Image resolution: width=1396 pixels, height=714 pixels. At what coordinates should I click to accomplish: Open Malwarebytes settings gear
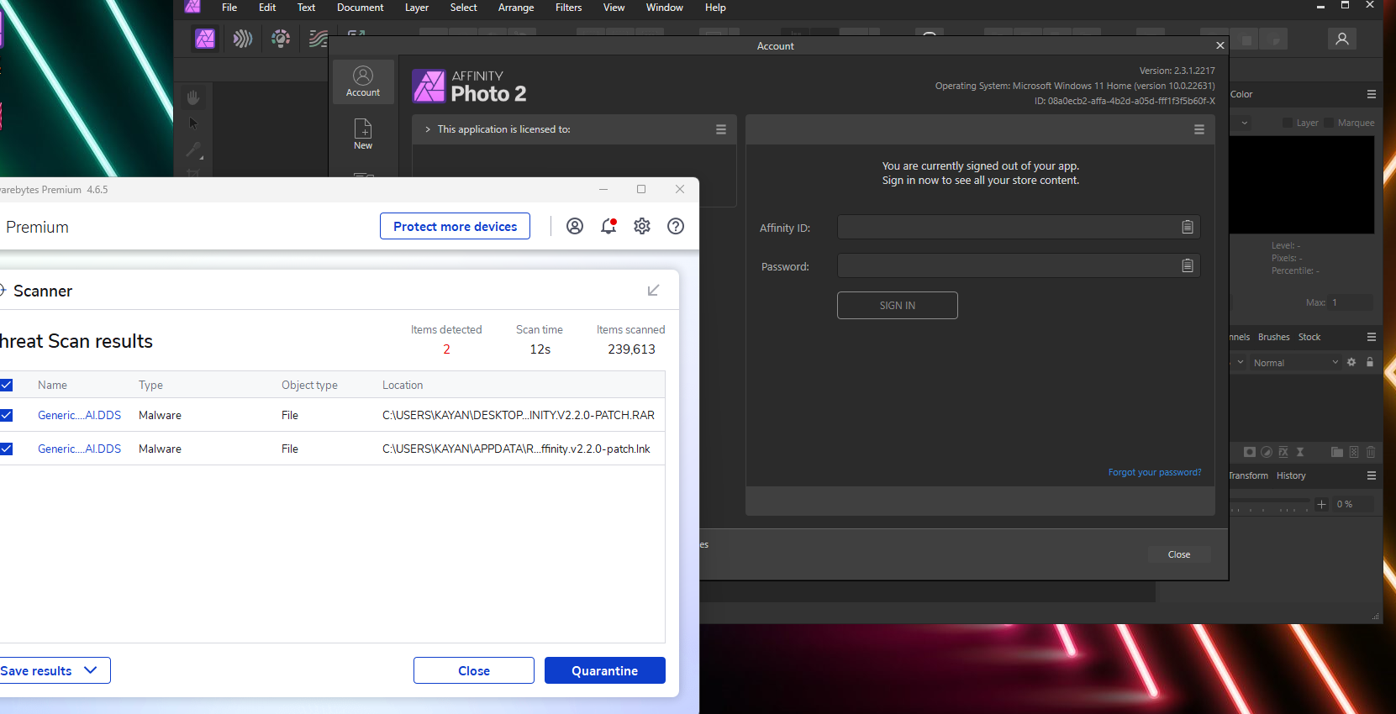coord(642,226)
